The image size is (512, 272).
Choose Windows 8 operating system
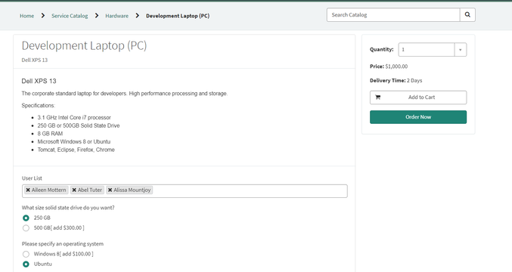point(26,254)
